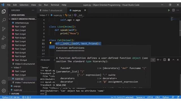The width and height of the screenshot is (181, 101).
Task: Open the feedback icon in status bar
Action: (x=173, y=97)
